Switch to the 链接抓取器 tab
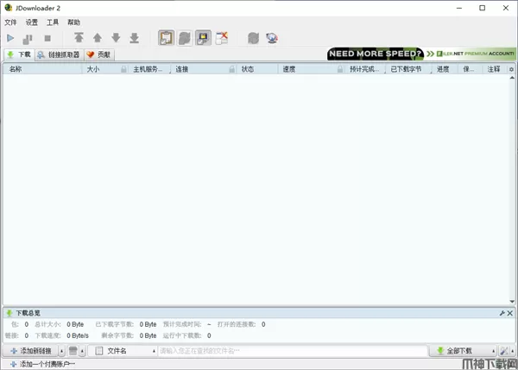518x370 pixels. (59, 54)
